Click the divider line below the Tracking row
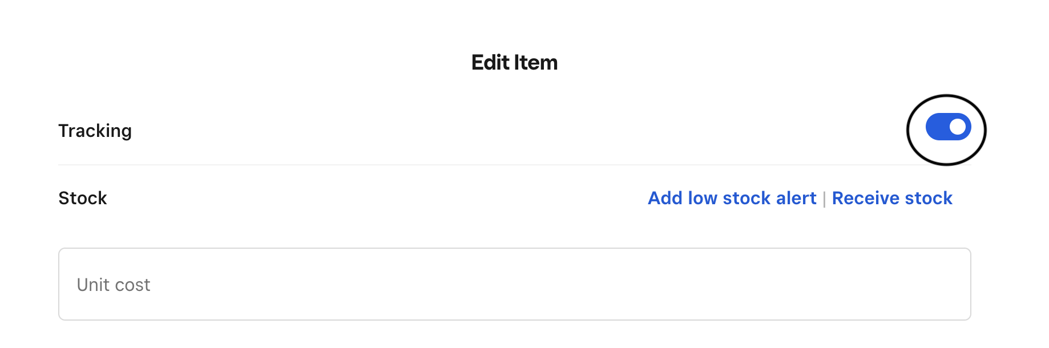The height and width of the screenshot is (348, 1049). click(457, 165)
